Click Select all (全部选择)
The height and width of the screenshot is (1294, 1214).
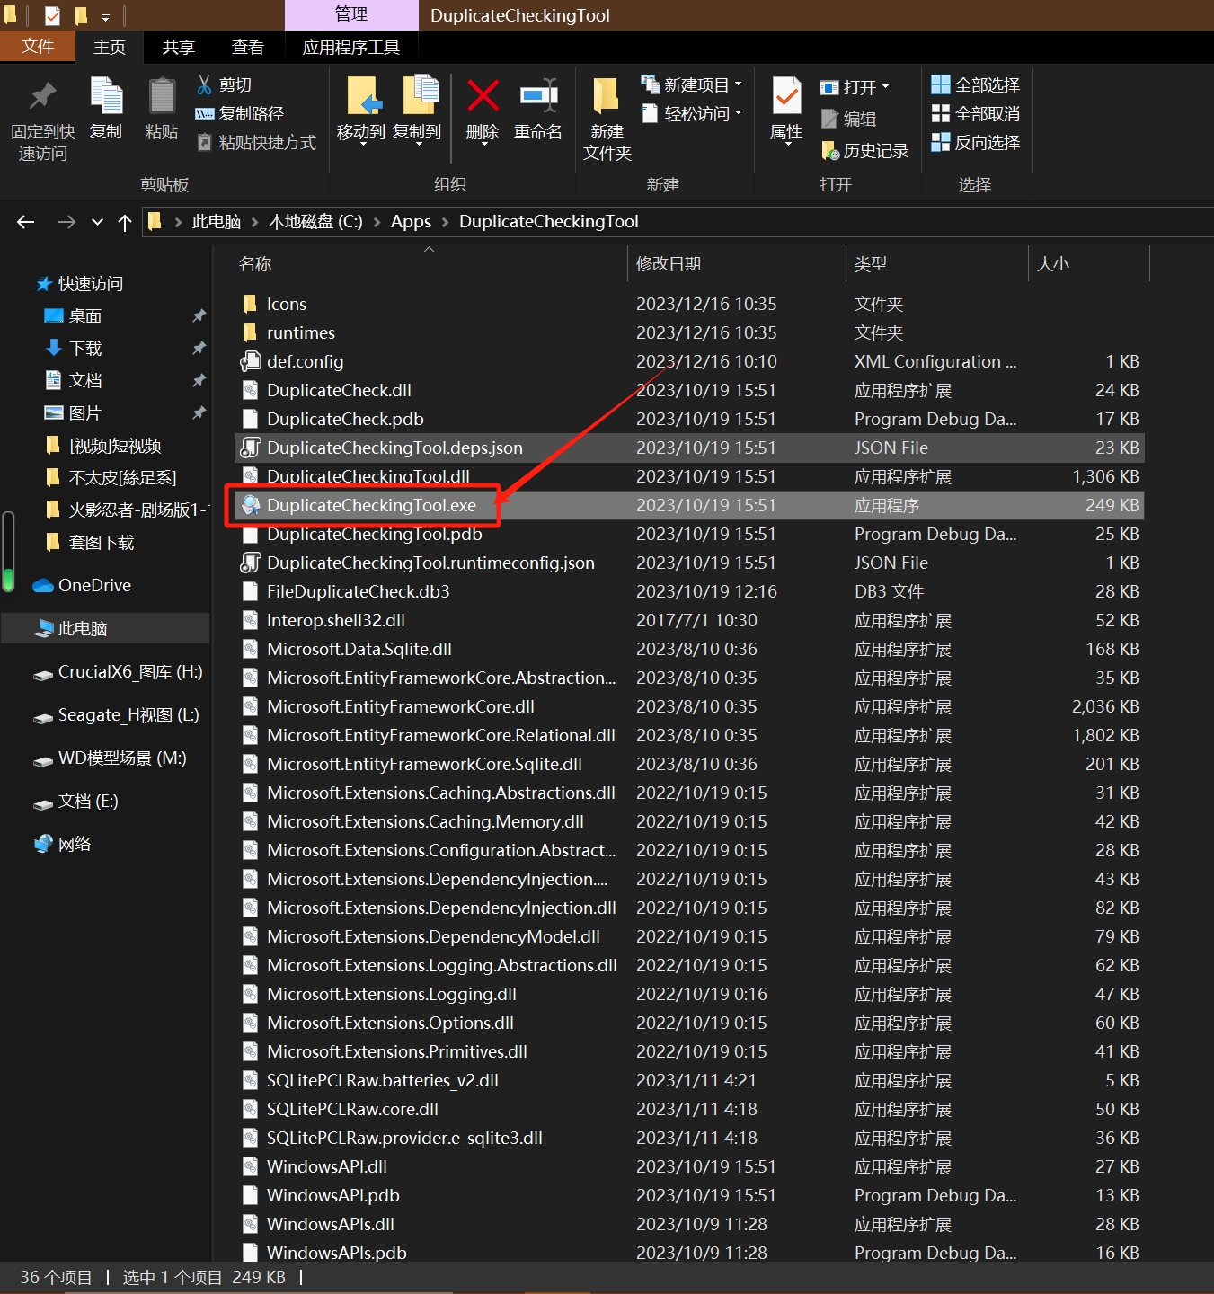click(976, 84)
